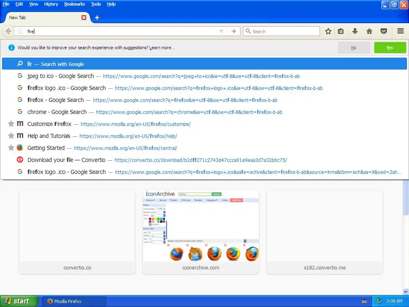Click the vertical scrollbar thumb
The width and height of the screenshot is (409, 307).
click(x=406, y=197)
